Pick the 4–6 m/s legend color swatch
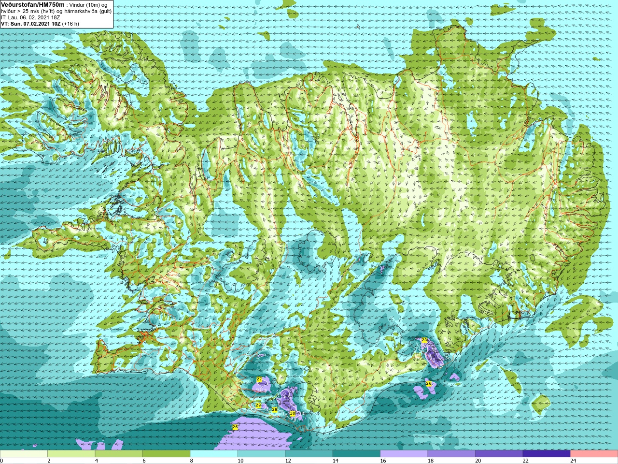The image size is (618, 464). (x=119, y=454)
